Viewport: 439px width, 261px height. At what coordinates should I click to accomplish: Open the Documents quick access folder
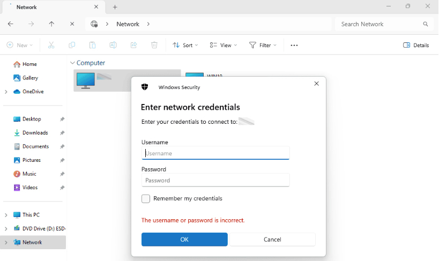coord(31,146)
